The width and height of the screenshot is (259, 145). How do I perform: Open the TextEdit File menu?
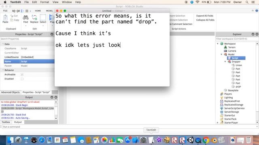[26, 2]
